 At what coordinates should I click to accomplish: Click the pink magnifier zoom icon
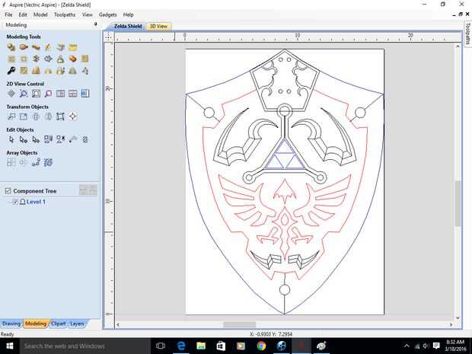(x=48, y=94)
